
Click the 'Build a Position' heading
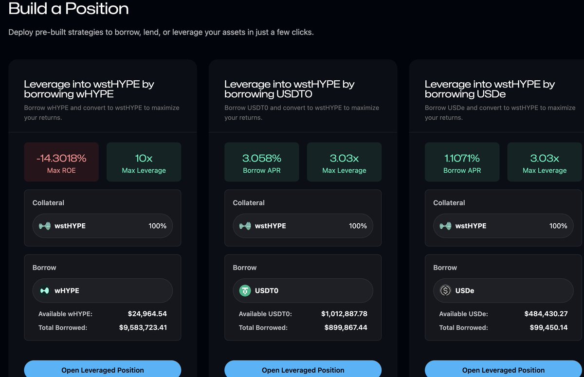click(69, 8)
